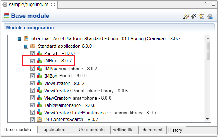Viewport: 218px width, 137px height.
Task: Click the blocks icon next to IMBox smartphone
Action: point(39,68)
